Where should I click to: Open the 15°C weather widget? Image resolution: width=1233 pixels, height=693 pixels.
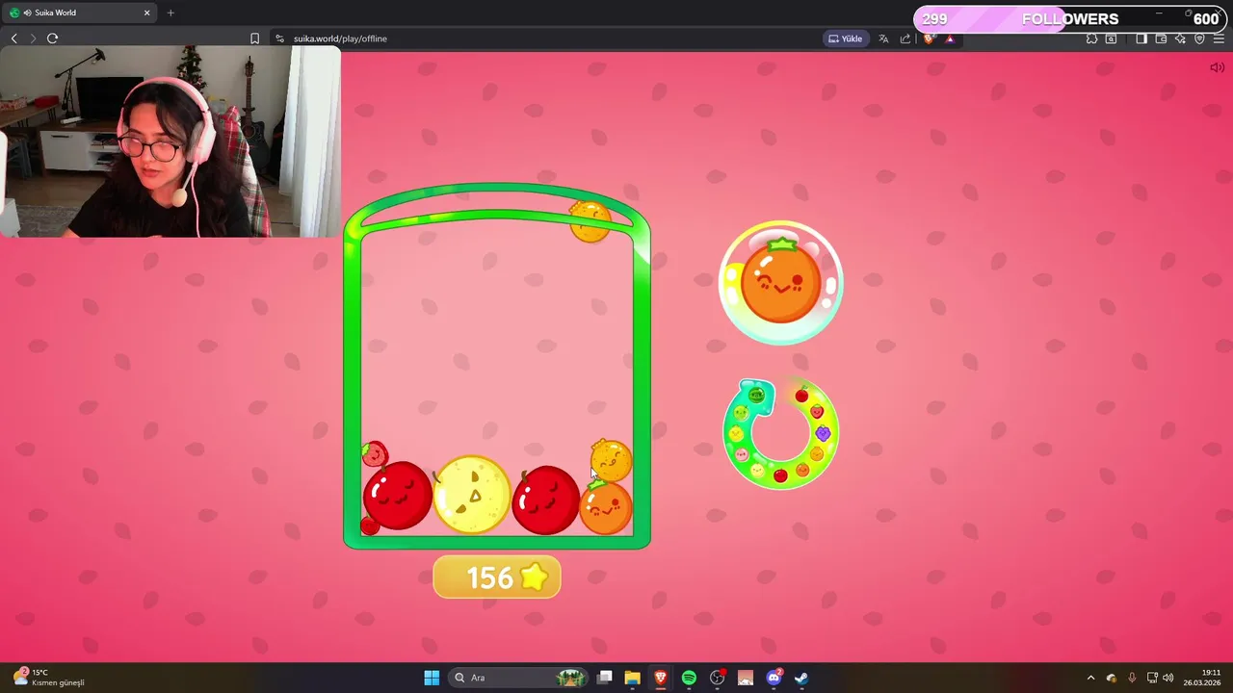(48, 678)
